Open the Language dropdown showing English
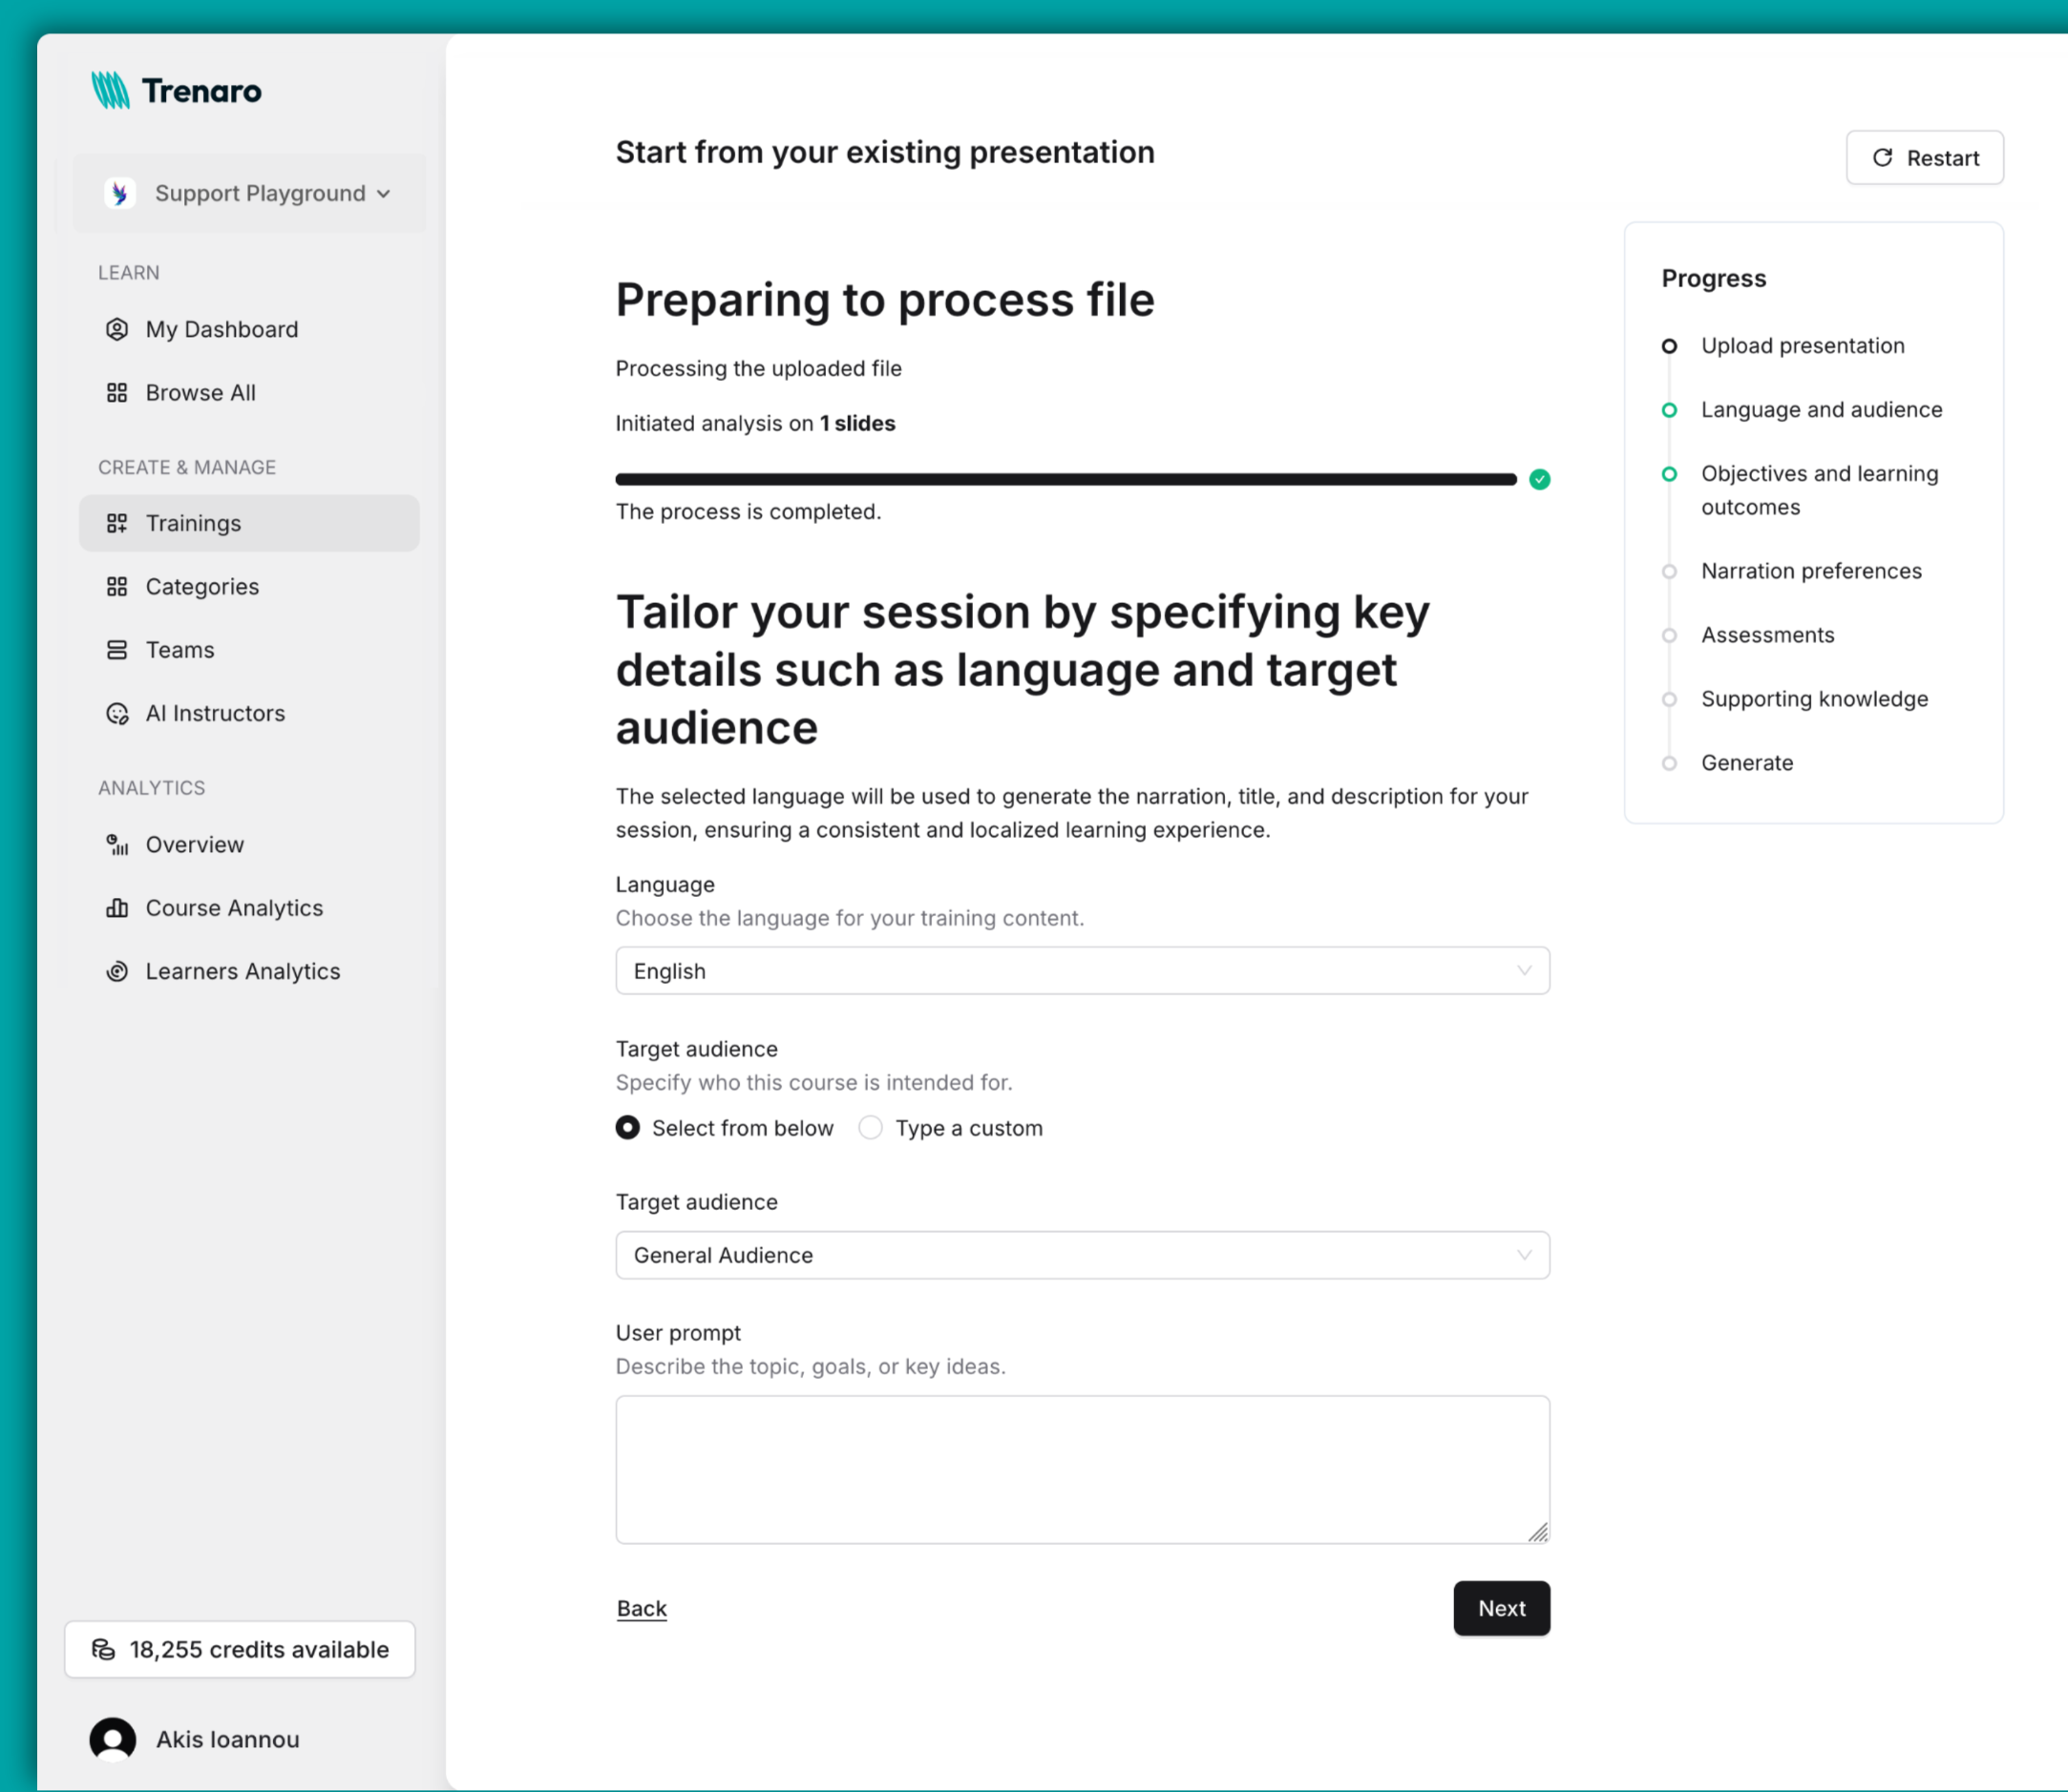 1083,970
